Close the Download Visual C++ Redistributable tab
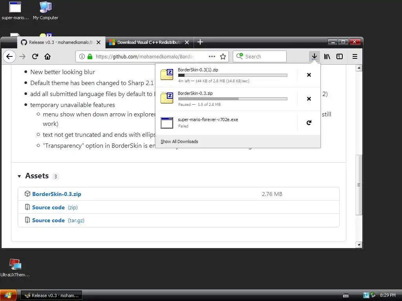The width and height of the screenshot is (402, 301). 187,42
